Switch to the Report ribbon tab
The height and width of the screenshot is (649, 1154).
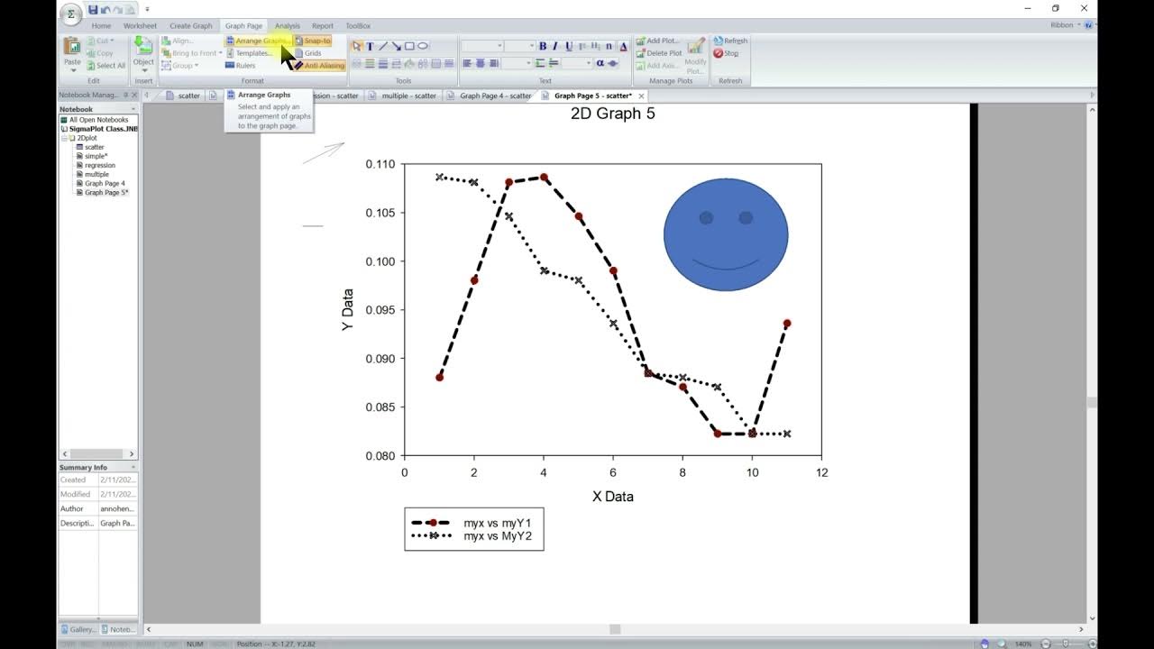point(322,26)
